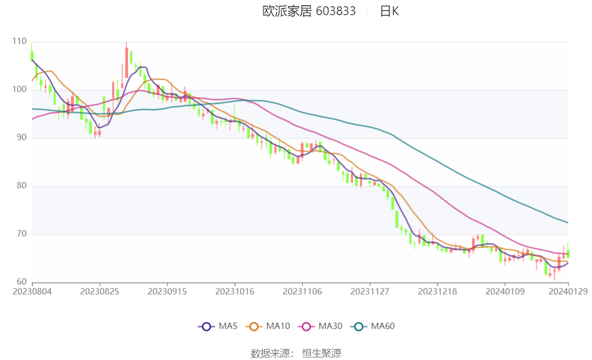Click the chart title 欧派家居 603833
Viewport: 592px width, 360px height.
point(309,11)
